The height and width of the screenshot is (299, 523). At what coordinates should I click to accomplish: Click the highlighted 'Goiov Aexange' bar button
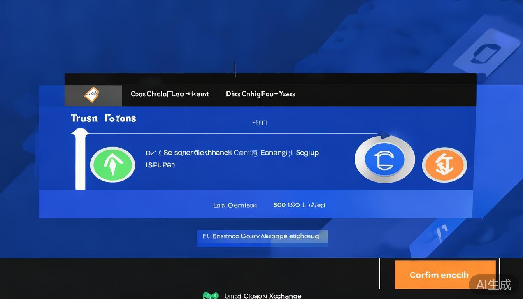[x=262, y=237]
